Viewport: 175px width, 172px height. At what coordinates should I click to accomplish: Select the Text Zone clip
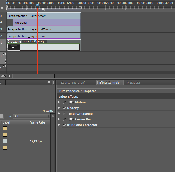[x=46, y=23]
